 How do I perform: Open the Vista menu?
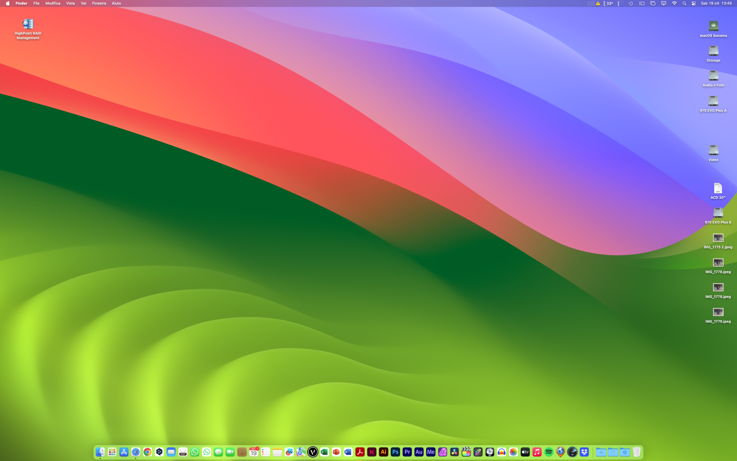pos(70,3)
